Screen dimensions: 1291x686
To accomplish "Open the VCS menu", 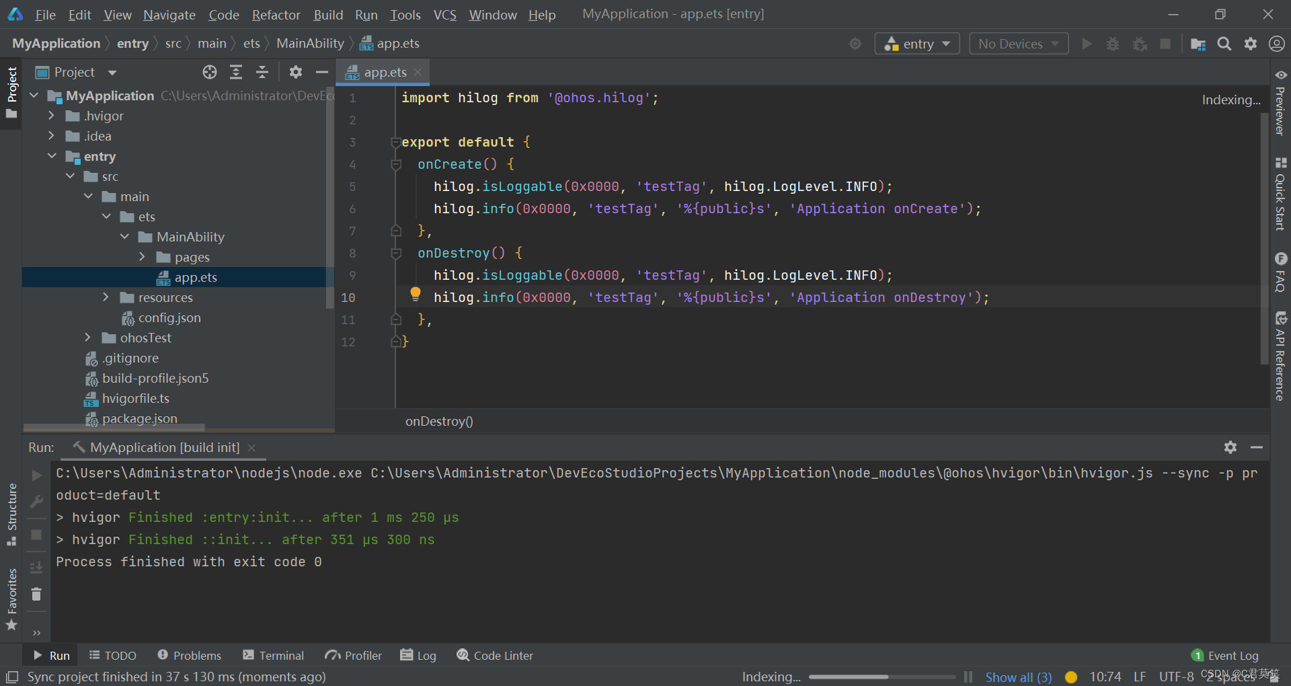I will [444, 14].
